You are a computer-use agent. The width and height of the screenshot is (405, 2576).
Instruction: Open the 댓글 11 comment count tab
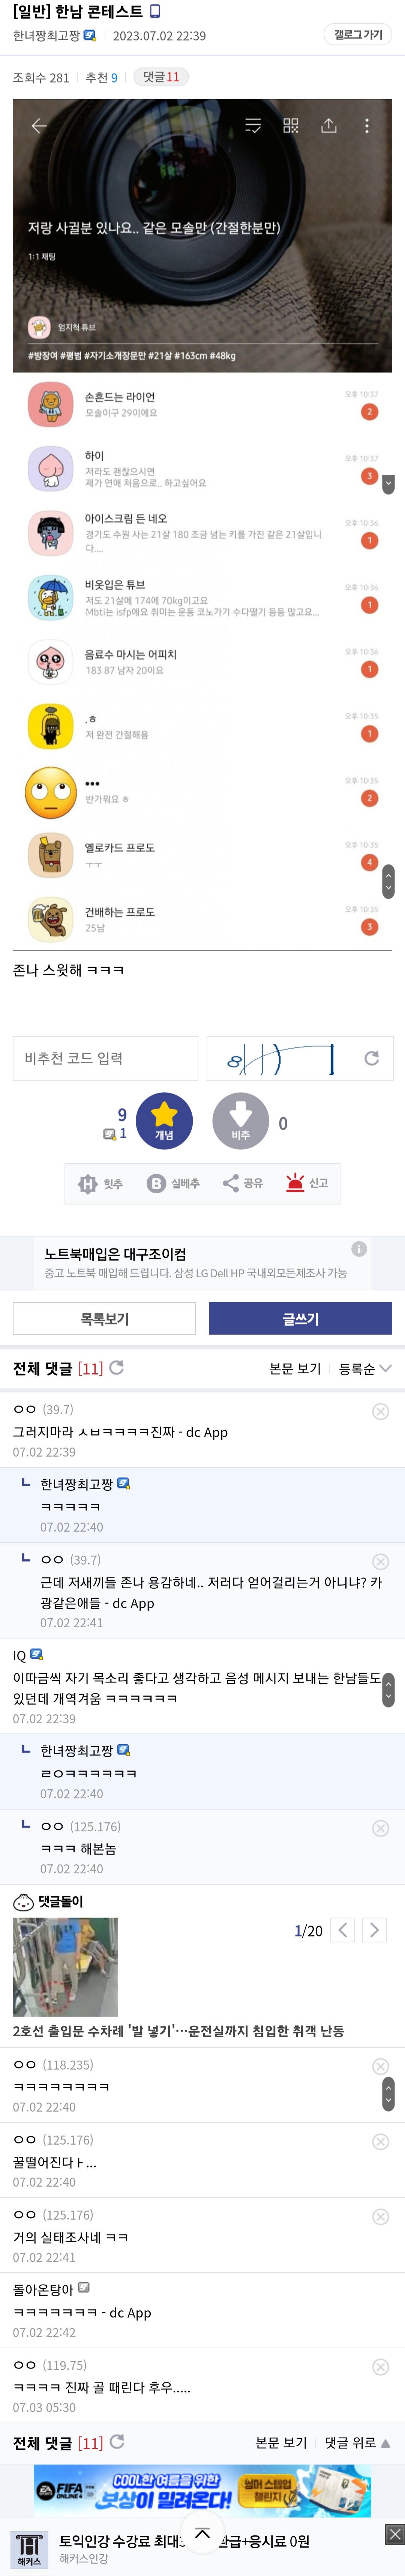tap(161, 77)
